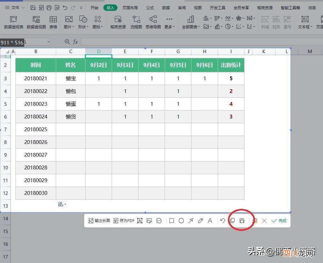This screenshot has height=263, width=323.
Task: Insert a 数据透视表 pivot table
Action: coord(14,22)
